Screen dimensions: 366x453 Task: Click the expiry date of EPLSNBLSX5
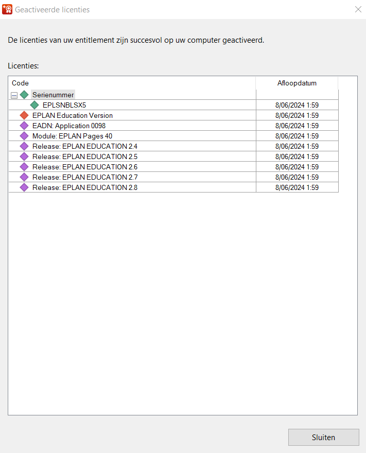coord(297,105)
